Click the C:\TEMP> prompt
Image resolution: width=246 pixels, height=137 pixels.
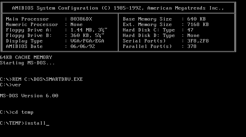coord(12,123)
